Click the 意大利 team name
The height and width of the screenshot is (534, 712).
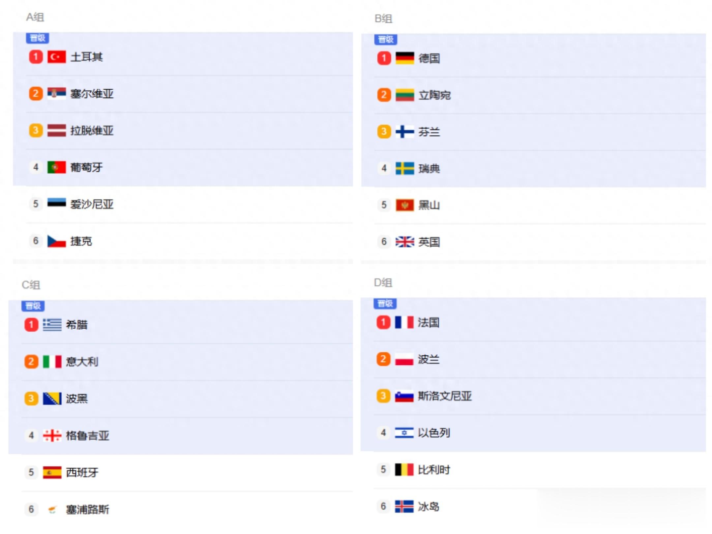pos(82,362)
